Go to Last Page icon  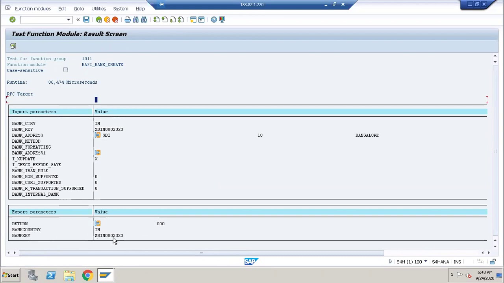click(x=181, y=20)
